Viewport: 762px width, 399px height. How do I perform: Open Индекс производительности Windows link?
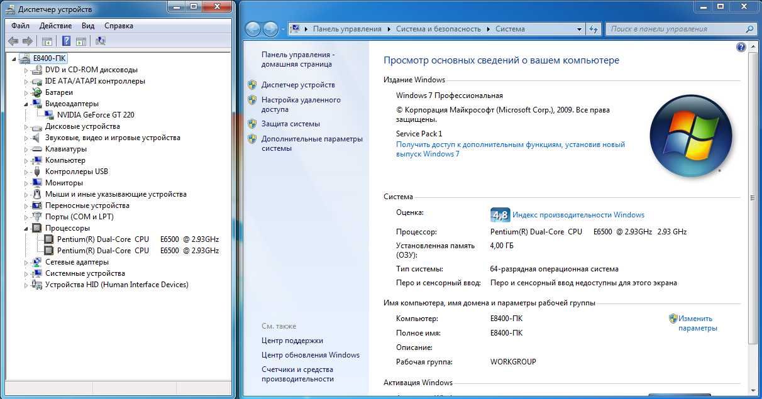578,215
